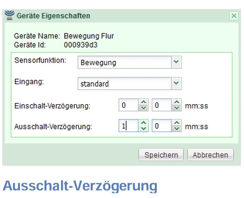Expand the Eingang dropdown arrow
Screen dimensions: 244x198
[x=176, y=83]
